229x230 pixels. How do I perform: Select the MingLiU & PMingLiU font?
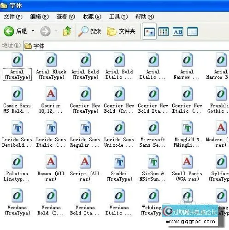pos(187,127)
